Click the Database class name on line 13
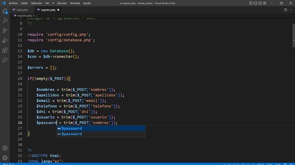 [x=59, y=51]
